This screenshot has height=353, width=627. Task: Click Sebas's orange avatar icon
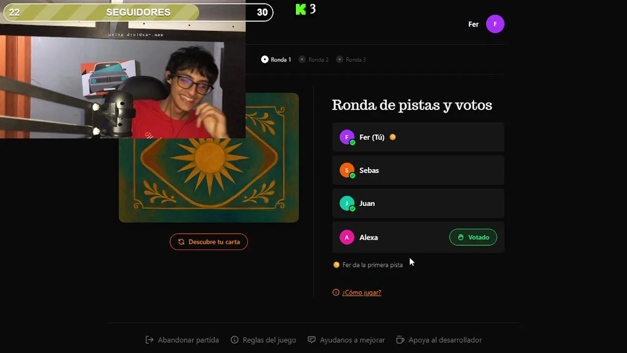[x=347, y=170]
